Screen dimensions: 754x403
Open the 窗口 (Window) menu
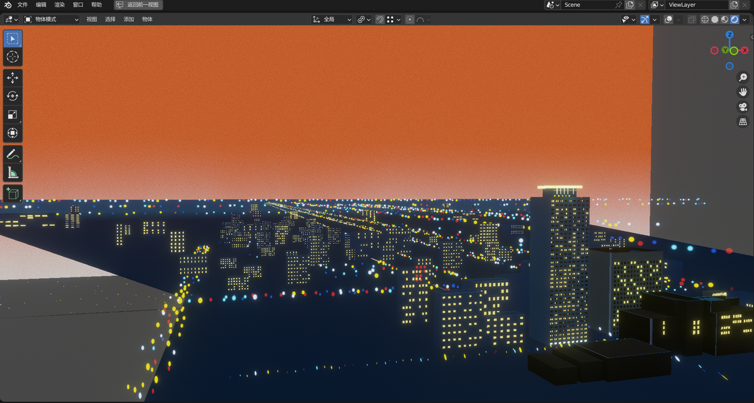[78, 5]
